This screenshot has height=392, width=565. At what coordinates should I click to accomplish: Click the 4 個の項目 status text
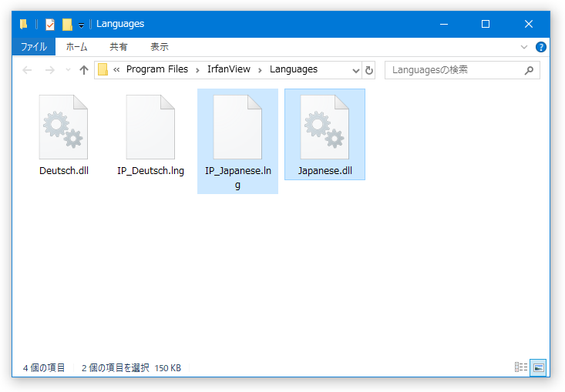point(44,368)
